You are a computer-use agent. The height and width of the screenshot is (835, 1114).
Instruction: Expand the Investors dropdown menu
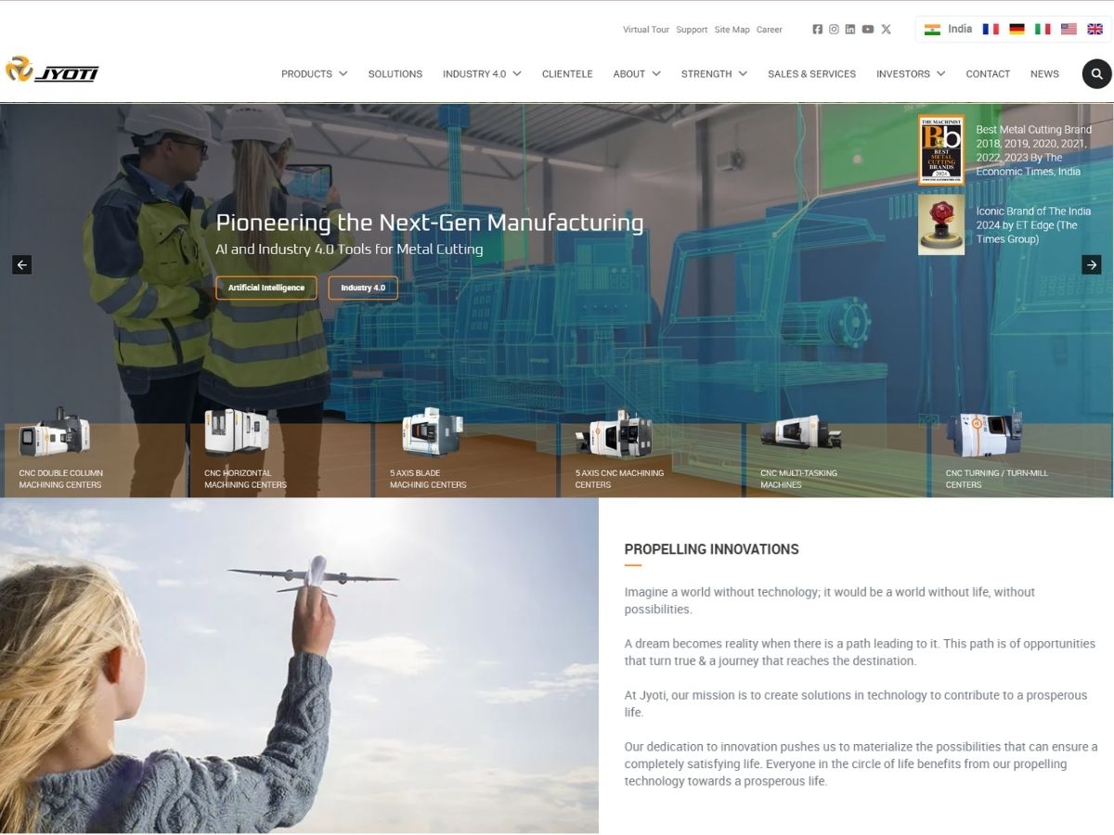coord(910,74)
